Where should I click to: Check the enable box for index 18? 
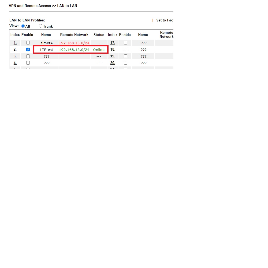point(125,50)
